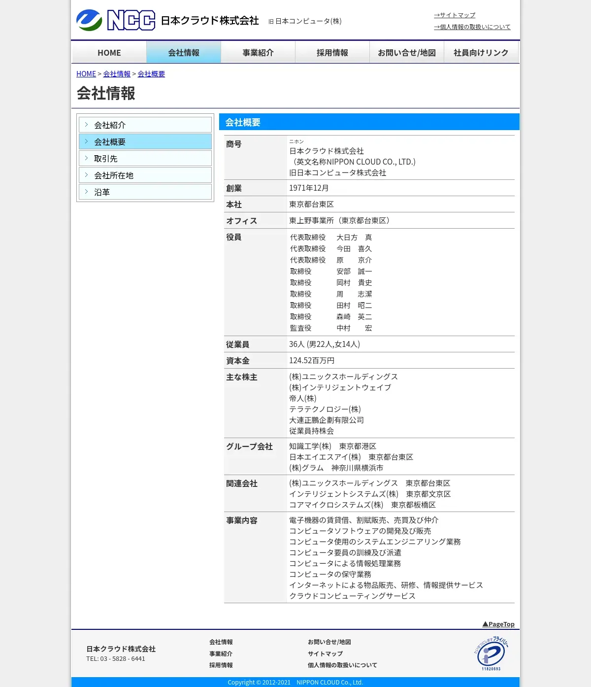Click the footer 事業紹介 link
Viewport: 591px width, 687px height.
[221, 654]
